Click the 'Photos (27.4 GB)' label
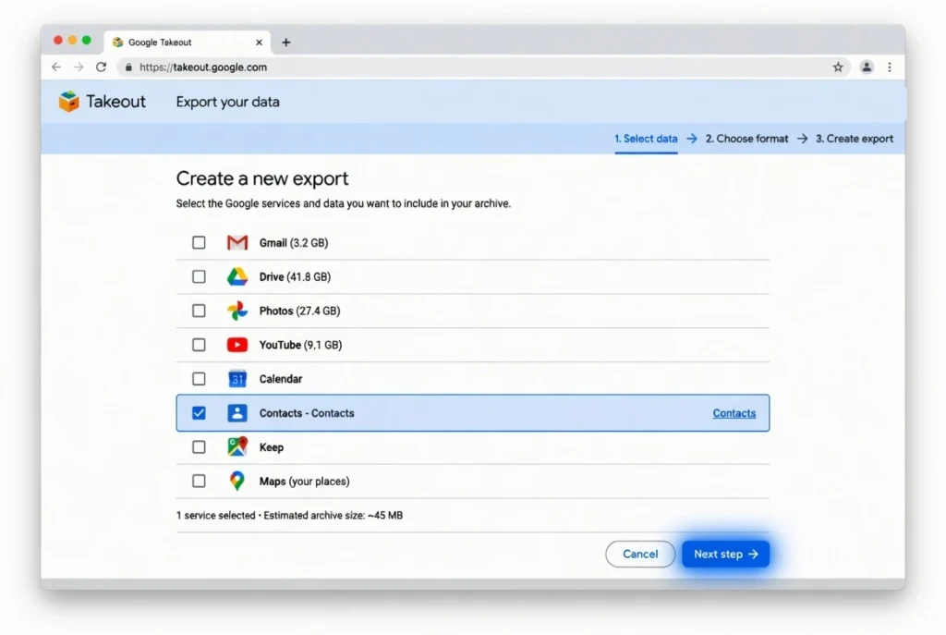The height and width of the screenshot is (635, 946). pyautogui.click(x=300, y=311)
